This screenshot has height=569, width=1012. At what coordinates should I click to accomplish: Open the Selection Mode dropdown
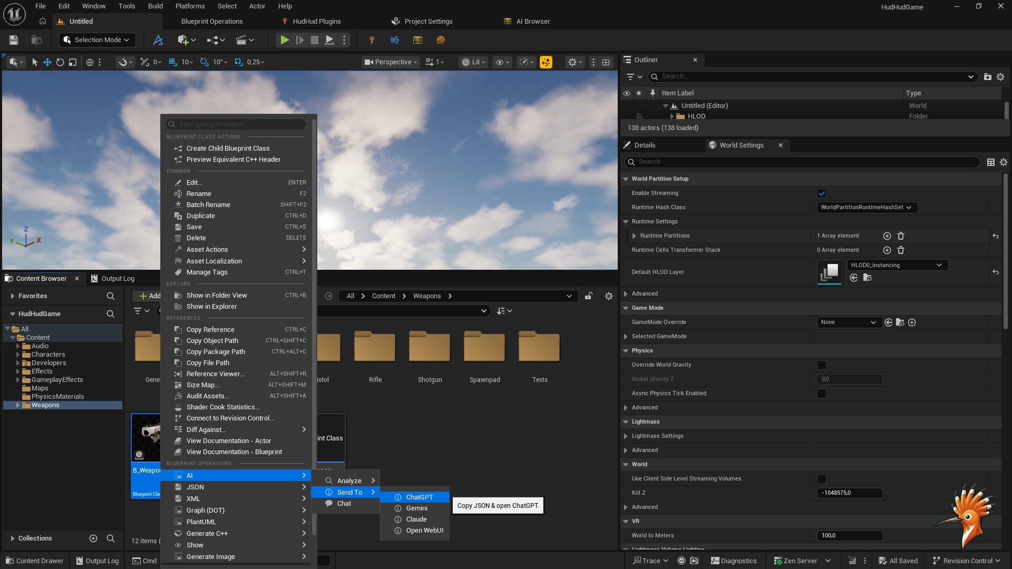point(96,40)
